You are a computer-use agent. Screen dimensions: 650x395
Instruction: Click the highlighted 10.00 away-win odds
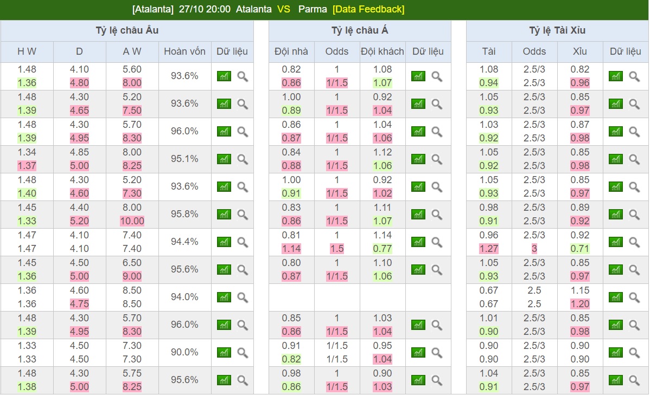click(x=132, y=221)
